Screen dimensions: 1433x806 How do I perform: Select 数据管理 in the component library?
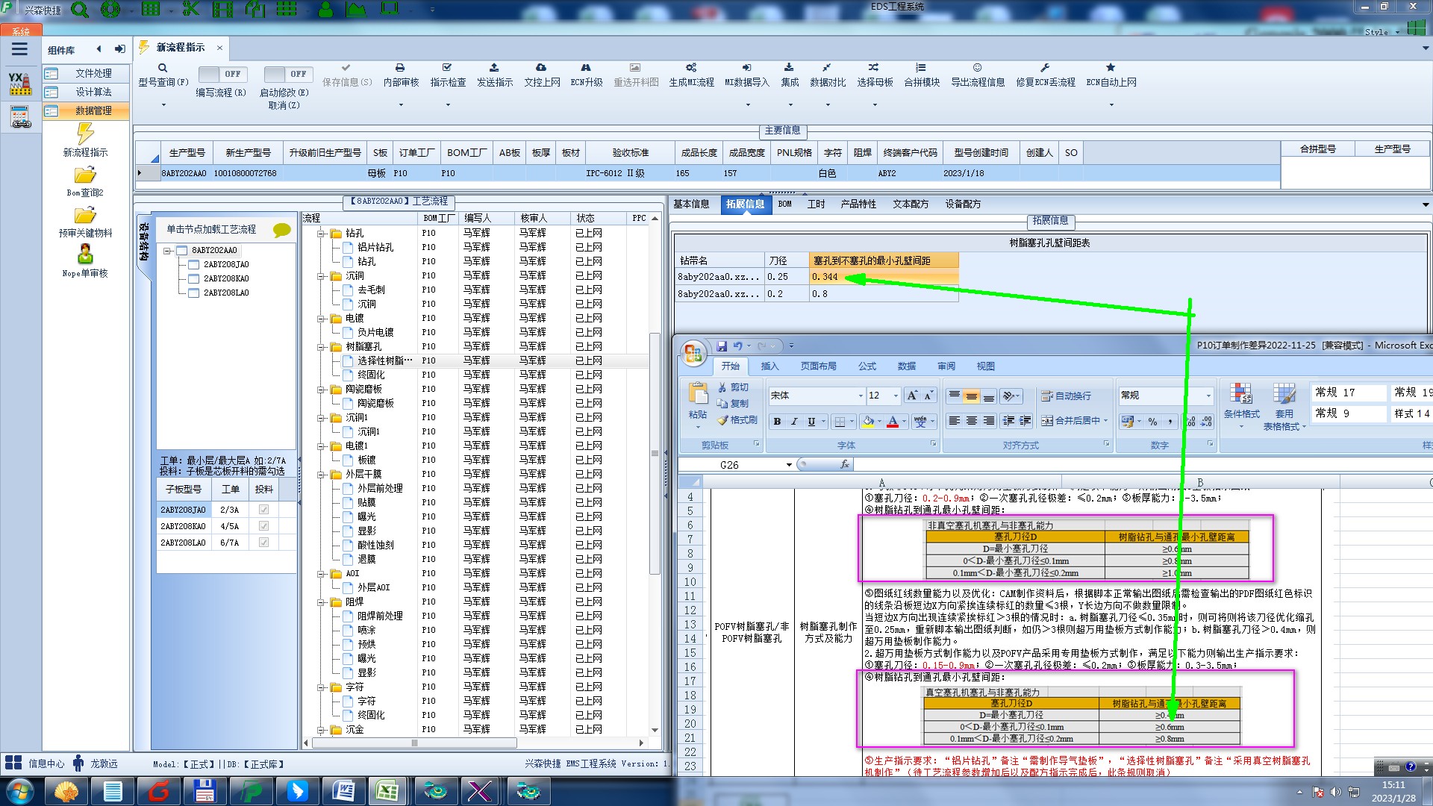(93, 110)
